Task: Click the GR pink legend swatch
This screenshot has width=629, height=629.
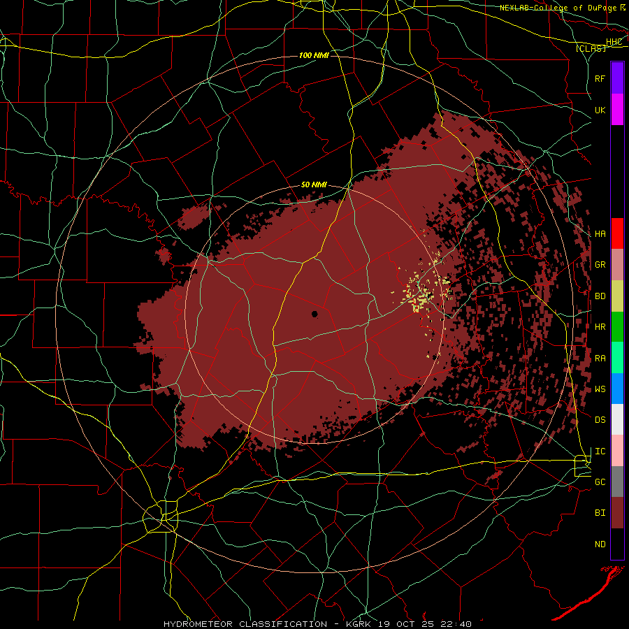Action: tap(617, 265)
